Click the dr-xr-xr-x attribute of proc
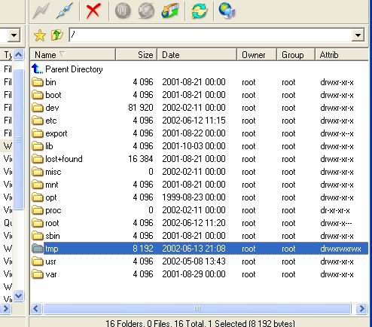Screen dimensions: 372x327 tap(335, 210)
